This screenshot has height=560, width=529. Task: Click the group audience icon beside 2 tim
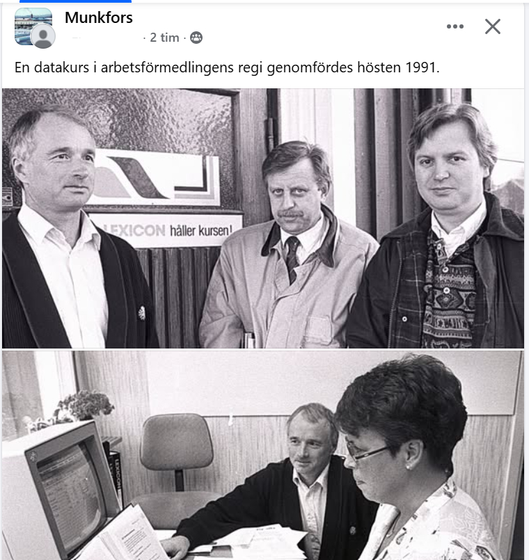[196, 38]
